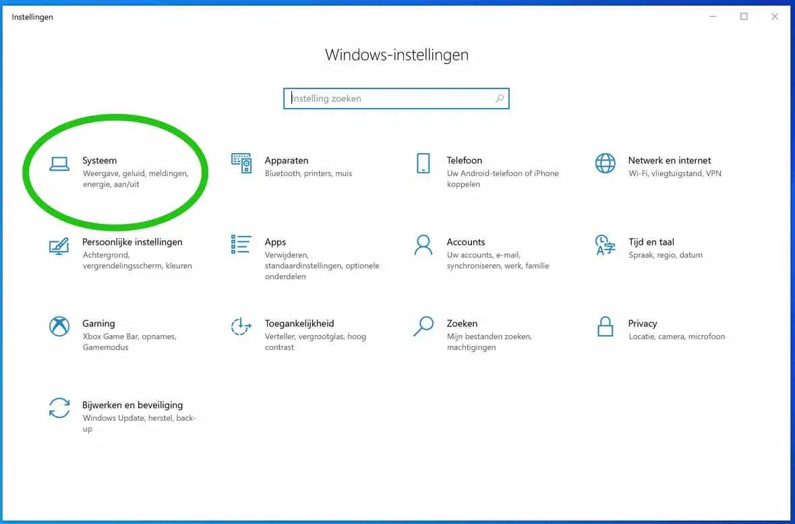Image resolution: width=795 pixels, height=524 pixels.
Task: Click the Zoeken magnifying glass icon
Action: coord(423,326)
